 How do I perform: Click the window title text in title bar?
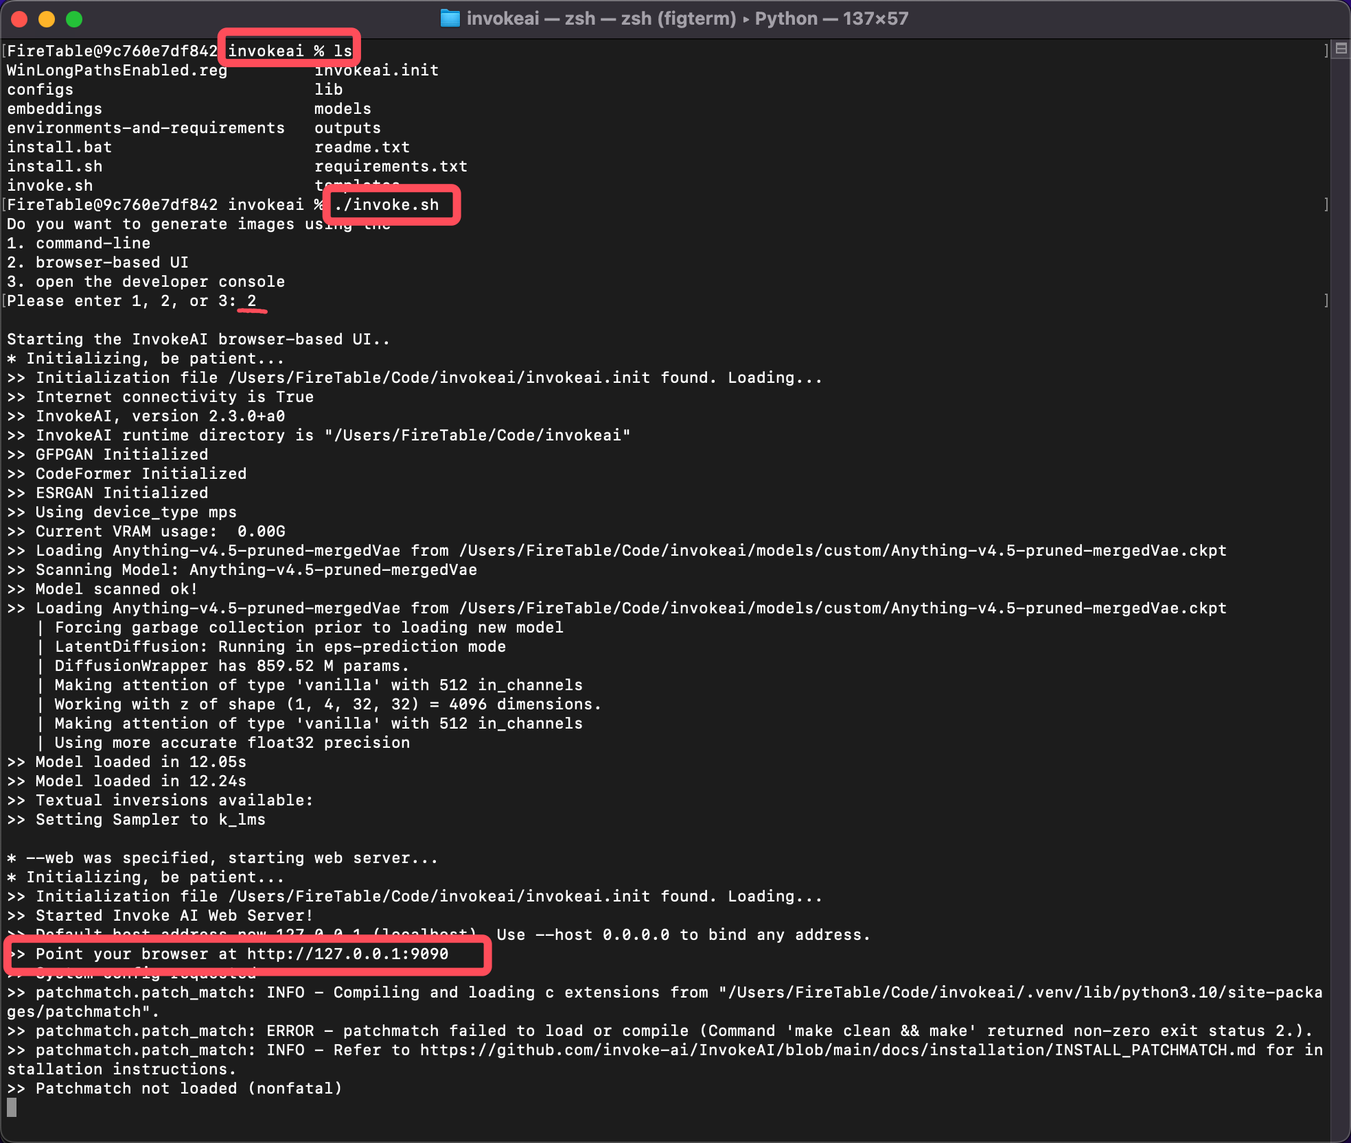pos(686,19)
